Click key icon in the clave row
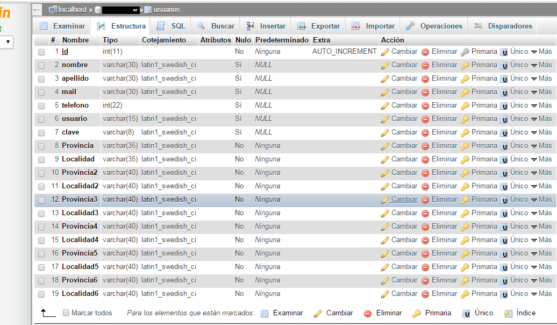 coord(465,133)
